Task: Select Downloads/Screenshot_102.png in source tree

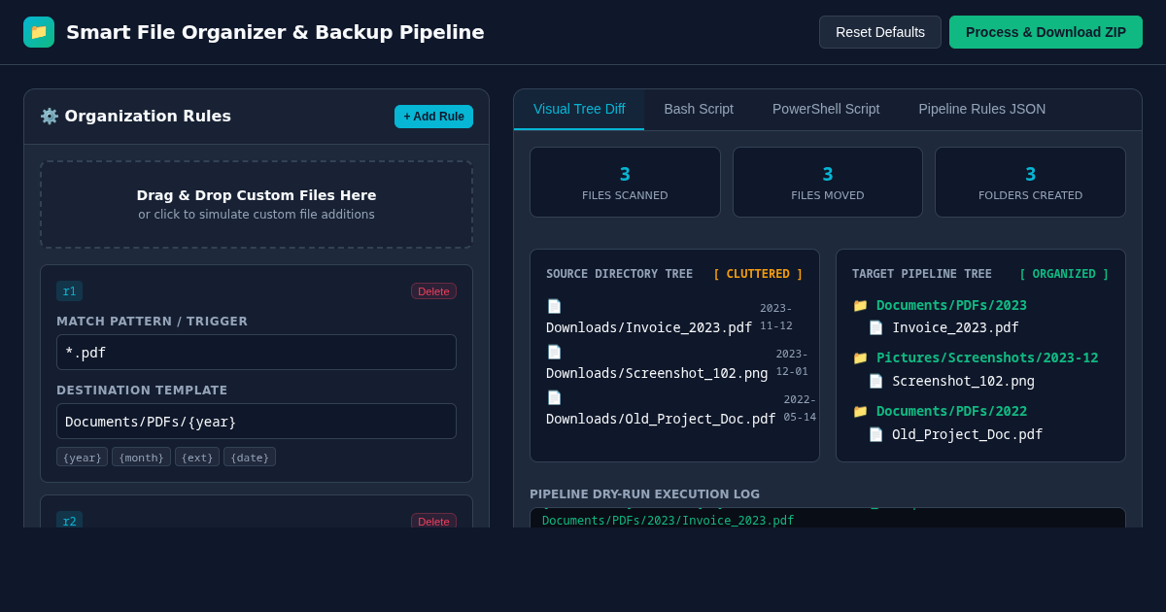Action: point(657,373)
